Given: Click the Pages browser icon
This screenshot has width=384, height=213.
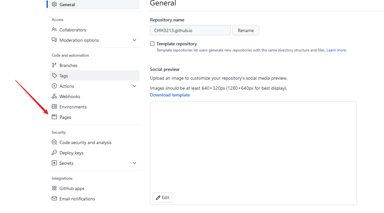Looking at the screenshot, I should (x=54, y=117).
